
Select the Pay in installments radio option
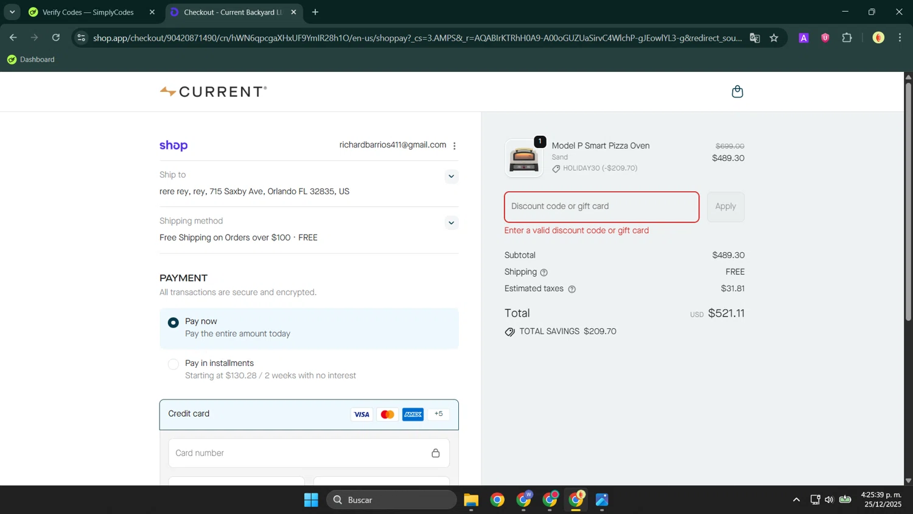click(173, 364)
